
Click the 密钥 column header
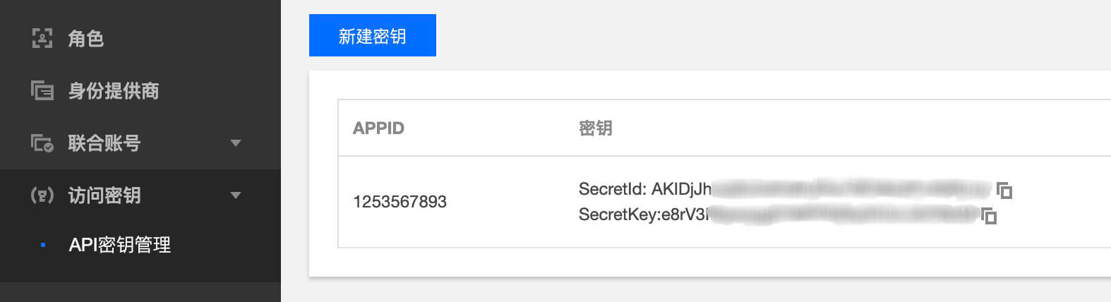(595, 128)
